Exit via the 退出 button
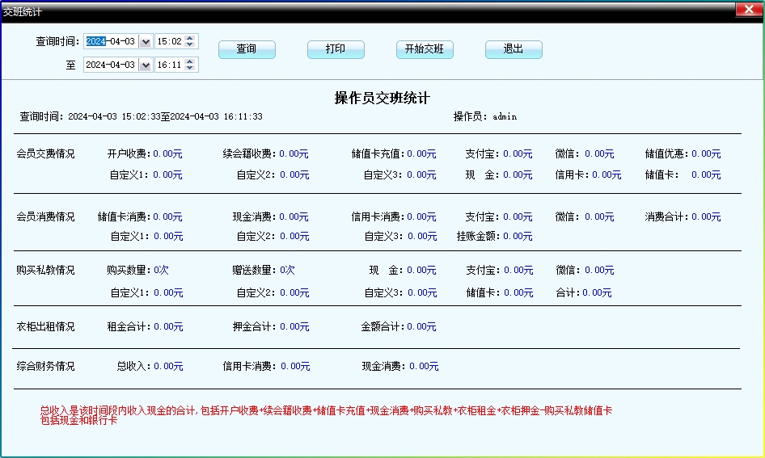The width and height of the screenshot is (765, 458). (514, 49)
